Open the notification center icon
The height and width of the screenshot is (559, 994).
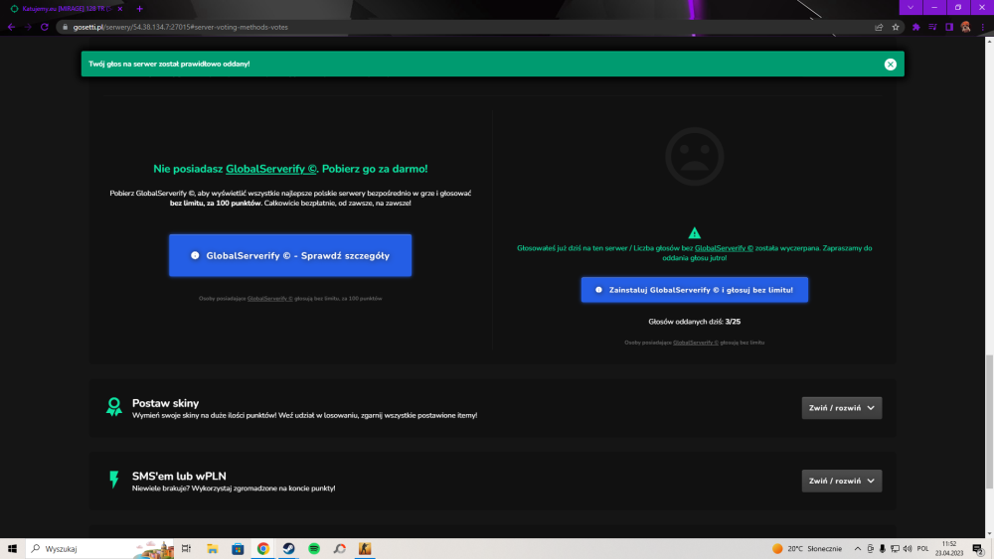[x=978, y=549]
